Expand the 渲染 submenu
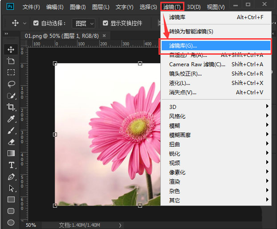 [216, 182]
